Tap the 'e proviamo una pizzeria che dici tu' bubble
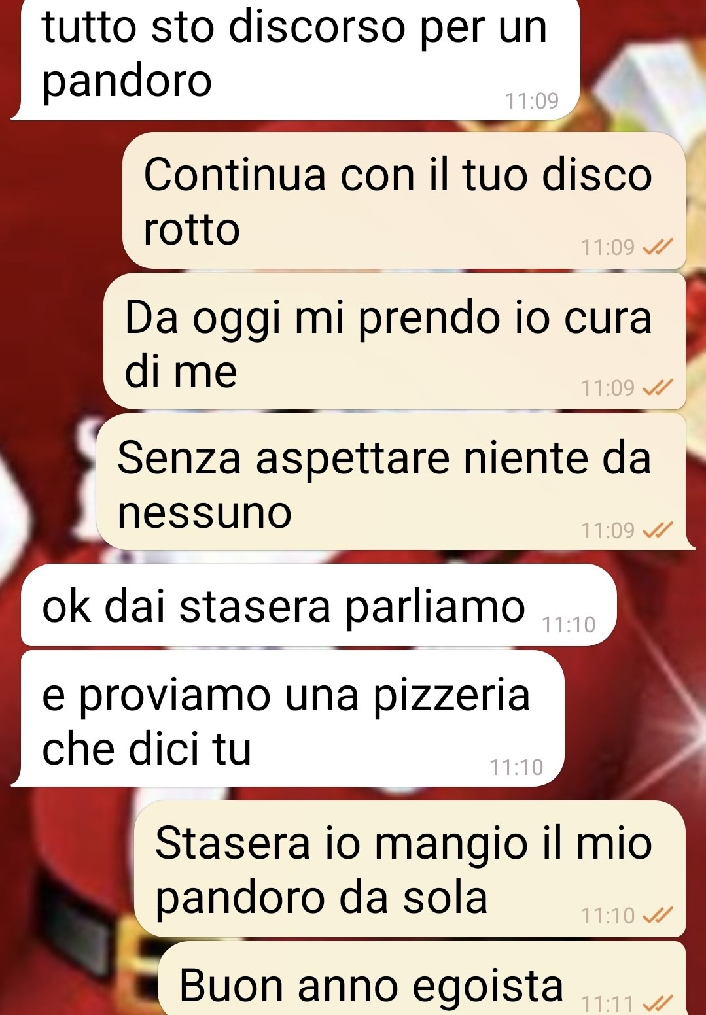 coord(288,719)
